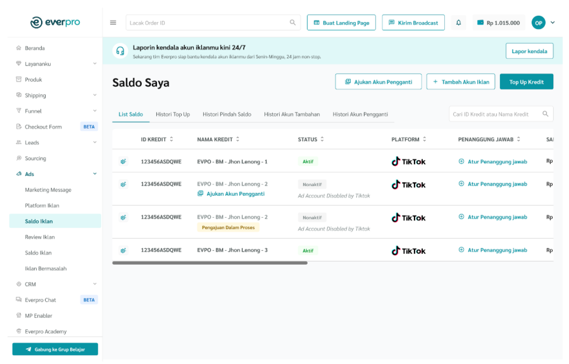
Task: Click the Everpro logo
Action: 55,23
